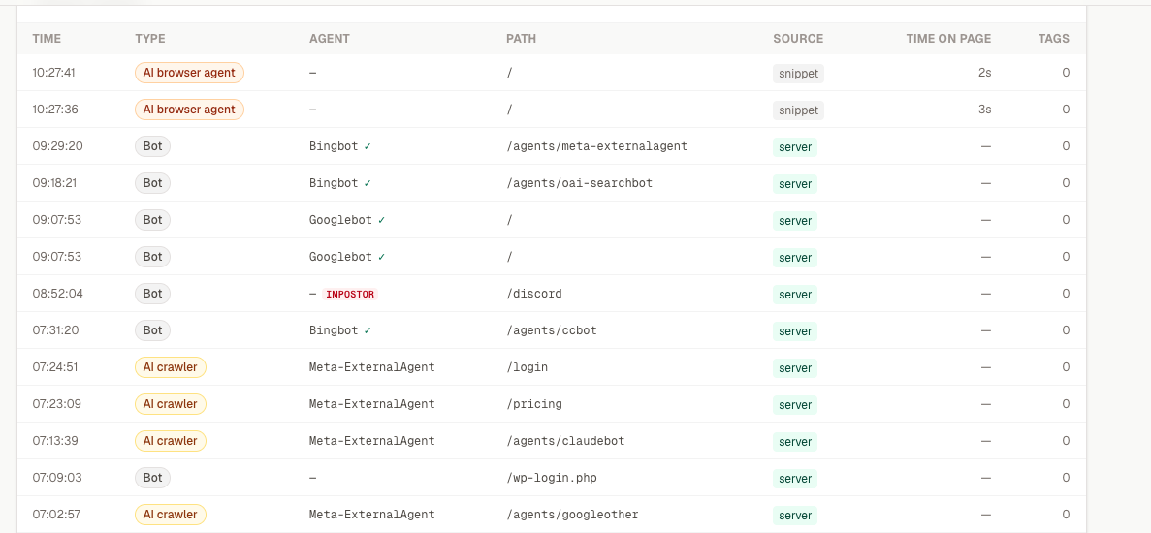Click Meta-ExternalAgent in the /agents/googleother row

[x=372, y=514]
